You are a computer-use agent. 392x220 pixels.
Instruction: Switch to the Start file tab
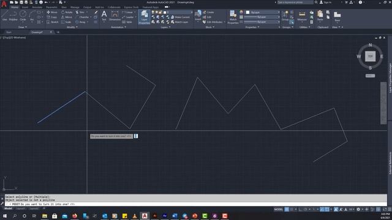[9, 32]
